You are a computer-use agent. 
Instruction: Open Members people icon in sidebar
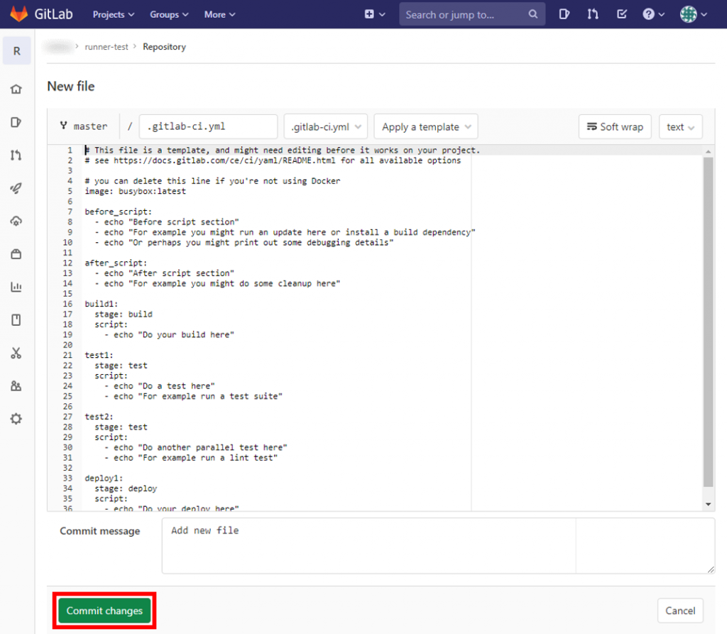pyautogui.click(x=16, y=386)
